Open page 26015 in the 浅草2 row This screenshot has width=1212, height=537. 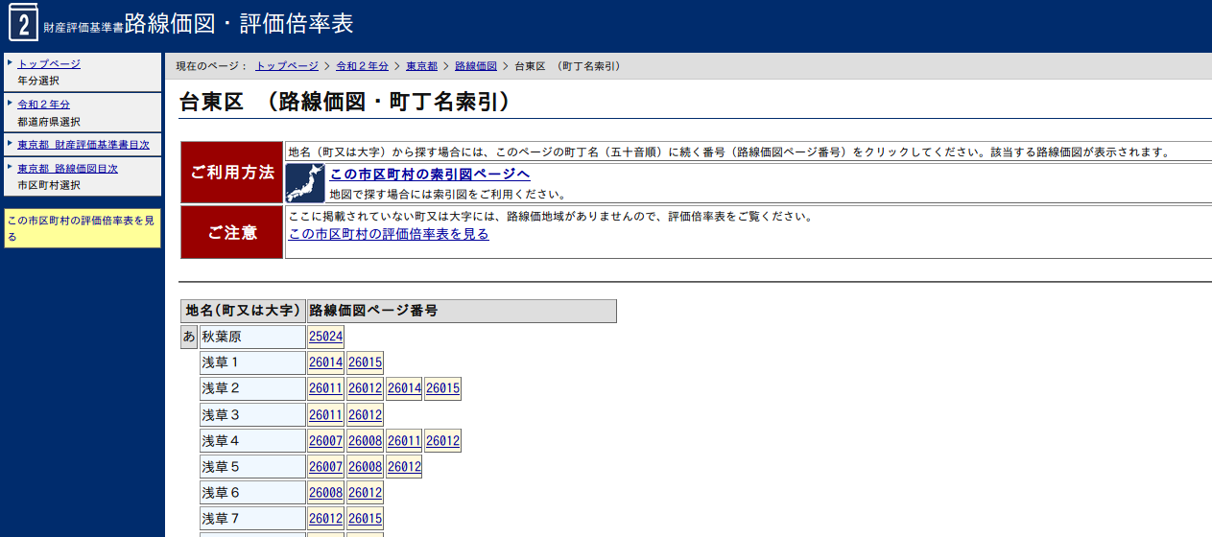coord(442,388)
